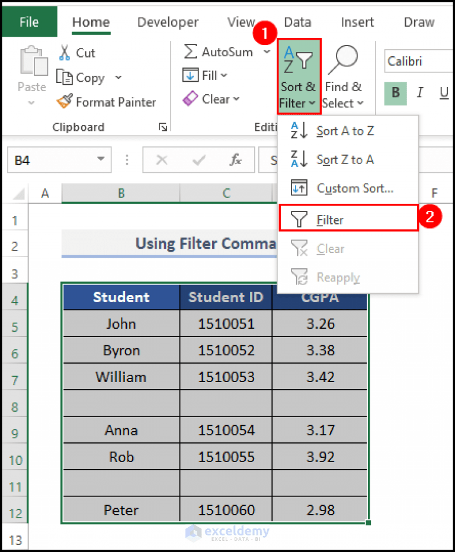455x552 pixels.
Task: Open the Calibri font name box
Action: click(x=419, y=61)
